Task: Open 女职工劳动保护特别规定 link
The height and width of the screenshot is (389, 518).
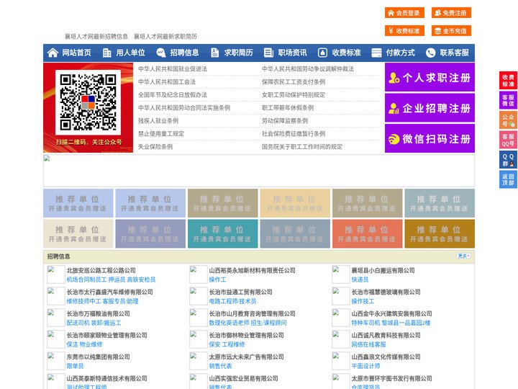Action: [294, 94]
